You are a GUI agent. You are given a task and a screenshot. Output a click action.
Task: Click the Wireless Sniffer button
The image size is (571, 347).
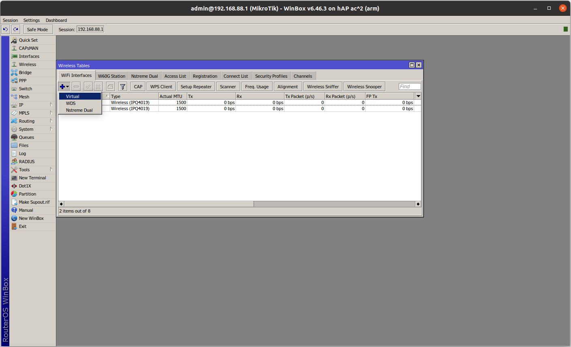323,87
